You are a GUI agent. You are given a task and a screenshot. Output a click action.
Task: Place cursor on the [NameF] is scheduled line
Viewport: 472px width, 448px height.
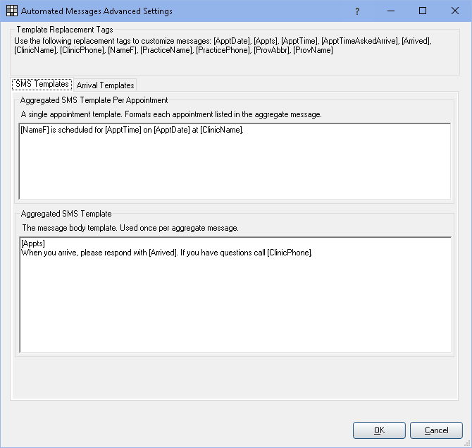(132, 130)
